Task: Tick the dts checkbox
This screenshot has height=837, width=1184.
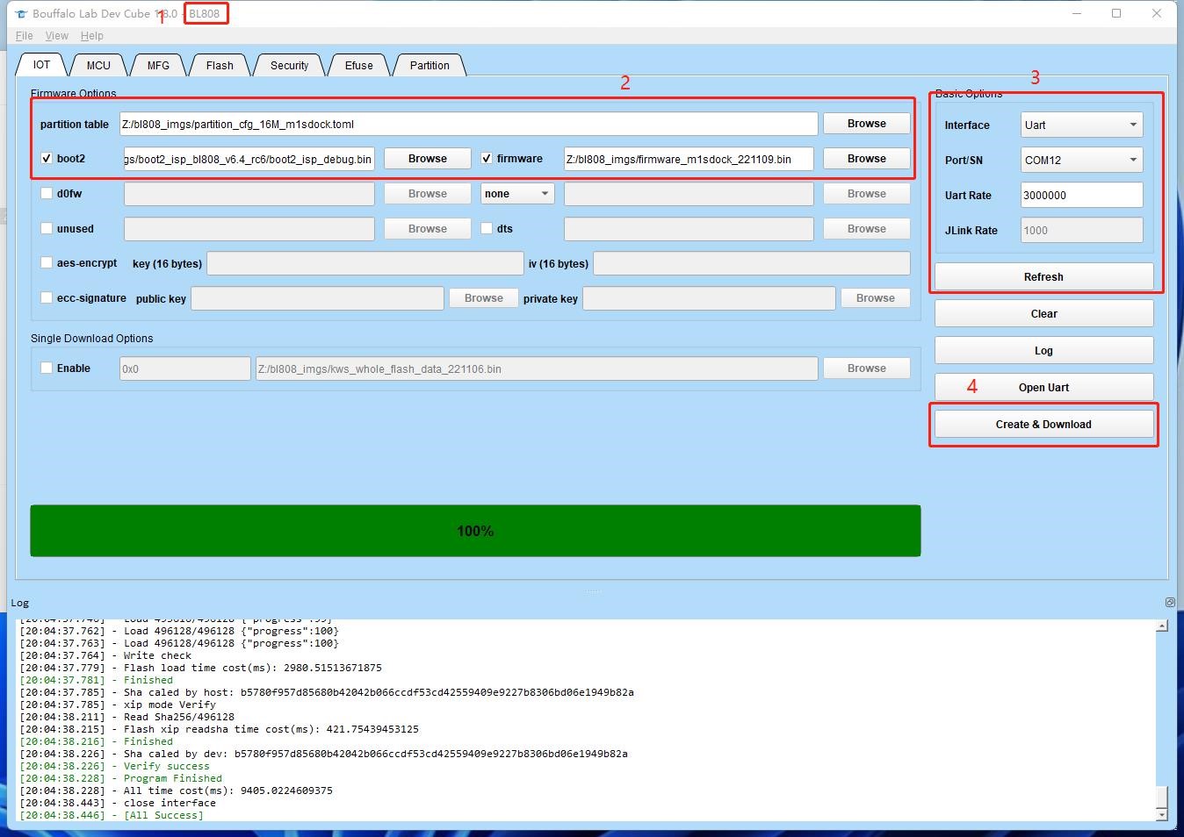Action: click(x=487, y=228)
